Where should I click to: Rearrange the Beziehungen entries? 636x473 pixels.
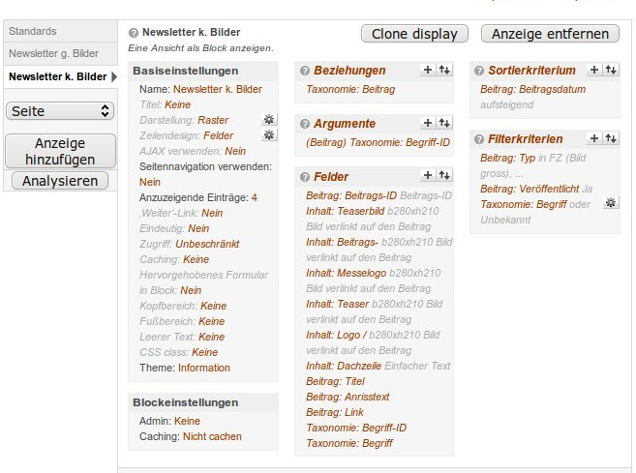(x=444, y=70)
